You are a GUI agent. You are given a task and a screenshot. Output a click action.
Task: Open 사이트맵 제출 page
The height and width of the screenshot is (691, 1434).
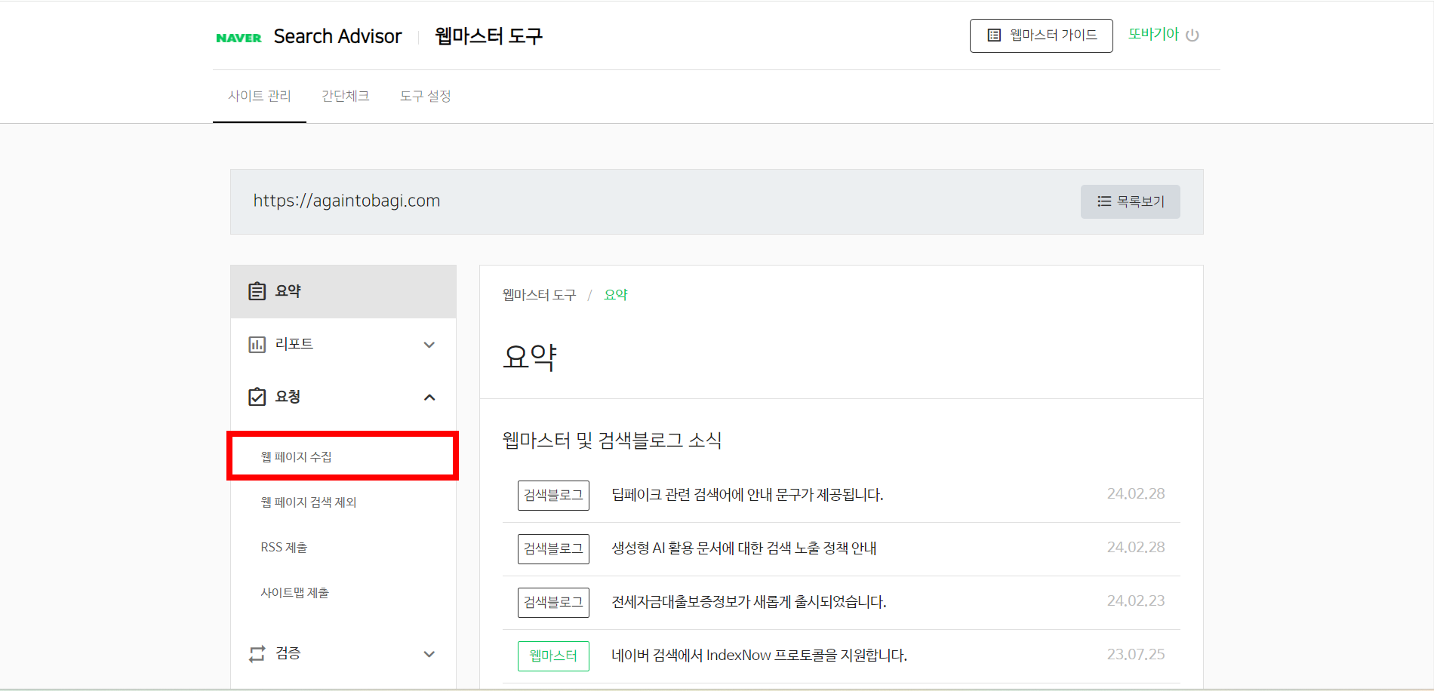pyautogui.click(x=294, y=592)
